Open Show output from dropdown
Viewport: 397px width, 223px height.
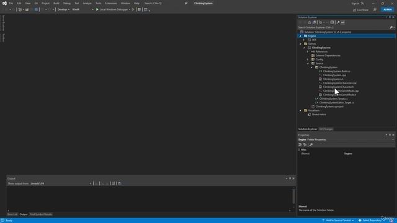pyautogui.click(x=61, y=183)
